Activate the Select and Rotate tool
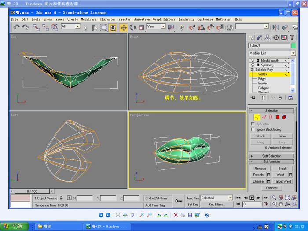 (x=133, y=27)
